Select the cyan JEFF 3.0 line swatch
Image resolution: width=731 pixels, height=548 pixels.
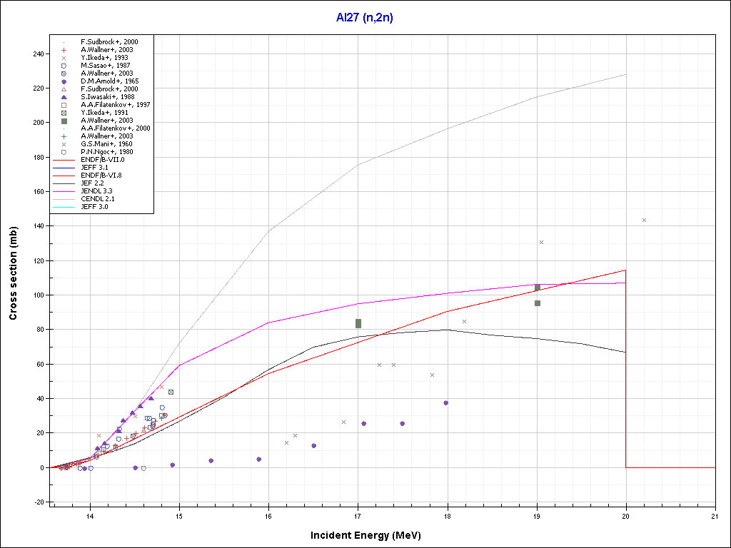pyautogui.click(x=64, y=207)
